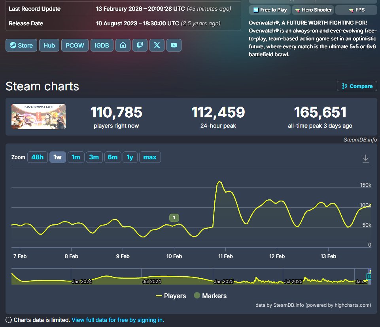
Task: Click the Release Date row value
Action: [x=158, y=23]
